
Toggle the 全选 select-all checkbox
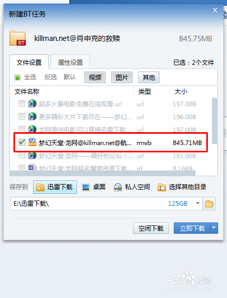[x=17, y=78]
